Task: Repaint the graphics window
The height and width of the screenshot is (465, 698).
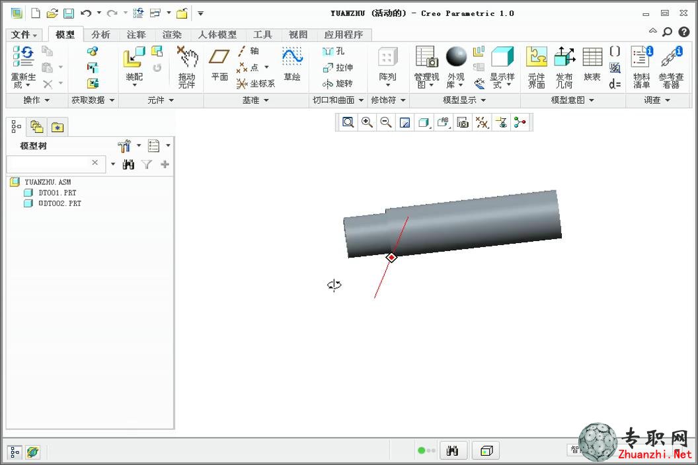Action: pyautogui.click(x=405, y=122)
